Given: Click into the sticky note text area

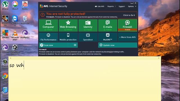Looking at the screenshot, I should tap(85, 80).
